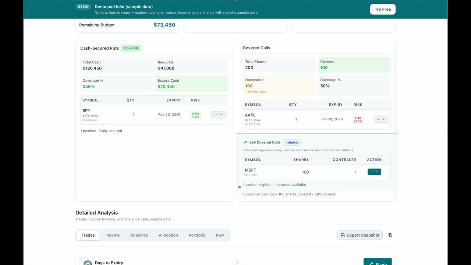Click the green Covered status badge
This screenshot has width=471, height=265.
click(131, 48)
